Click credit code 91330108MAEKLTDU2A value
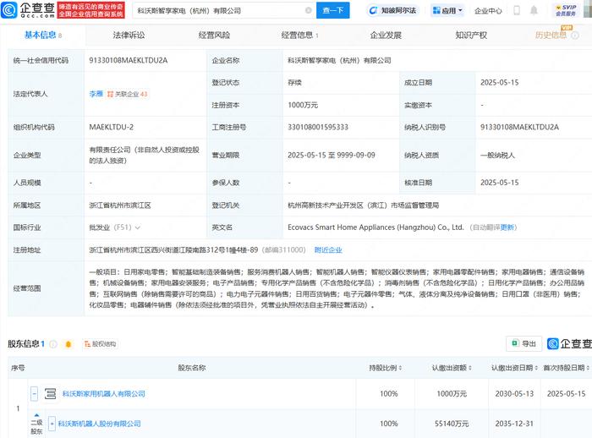The image size is (592, 438). pyautogui.click(x=129, y=60)
